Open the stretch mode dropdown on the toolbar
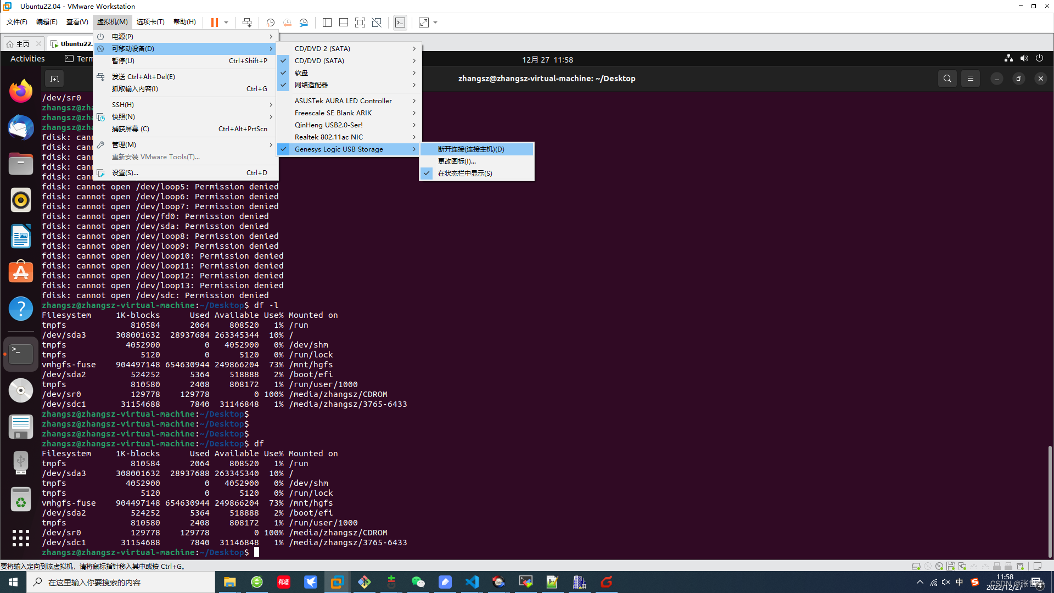This screenshot has width=1054, height=593. 434,23
